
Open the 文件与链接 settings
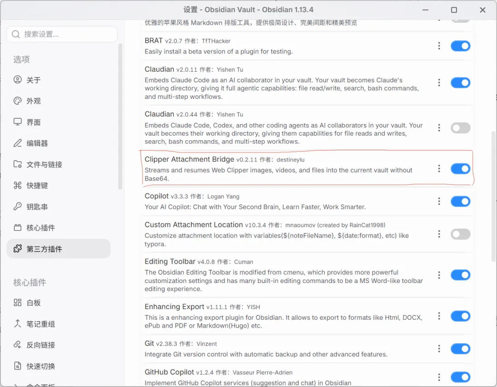tap(58, 164)
